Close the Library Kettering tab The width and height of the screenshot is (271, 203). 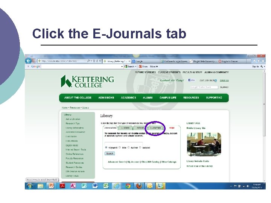point(129,61)
